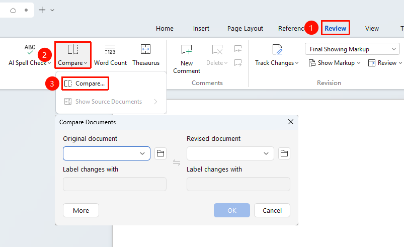Open the Word Count tool
The height and width of the screenshot is (247, 404).
(110, 55)
